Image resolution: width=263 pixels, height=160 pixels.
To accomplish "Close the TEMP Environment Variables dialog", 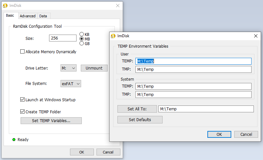I will 255,36.
